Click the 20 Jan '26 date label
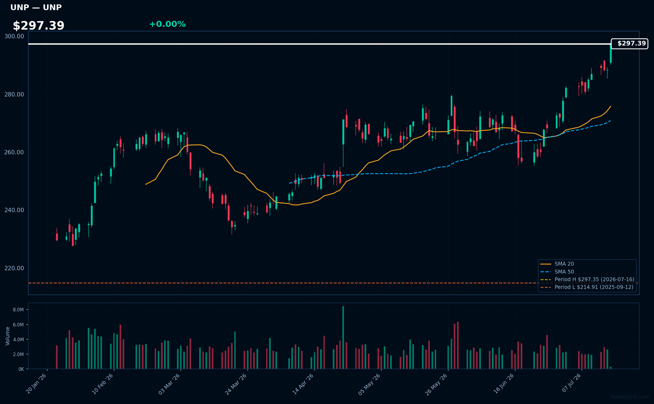Image resolution: width=654 pixels, height=404 pixels. click(x=36, y=384)
